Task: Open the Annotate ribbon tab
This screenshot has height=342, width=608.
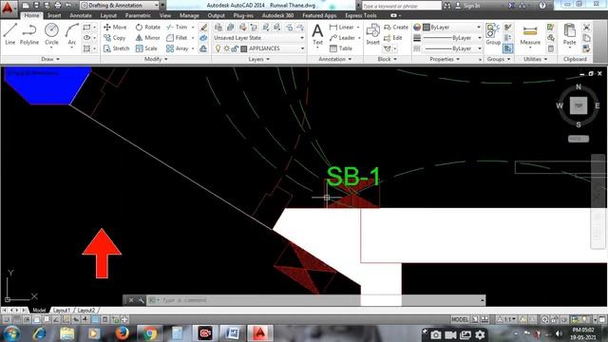Action: tap(81, 15)
